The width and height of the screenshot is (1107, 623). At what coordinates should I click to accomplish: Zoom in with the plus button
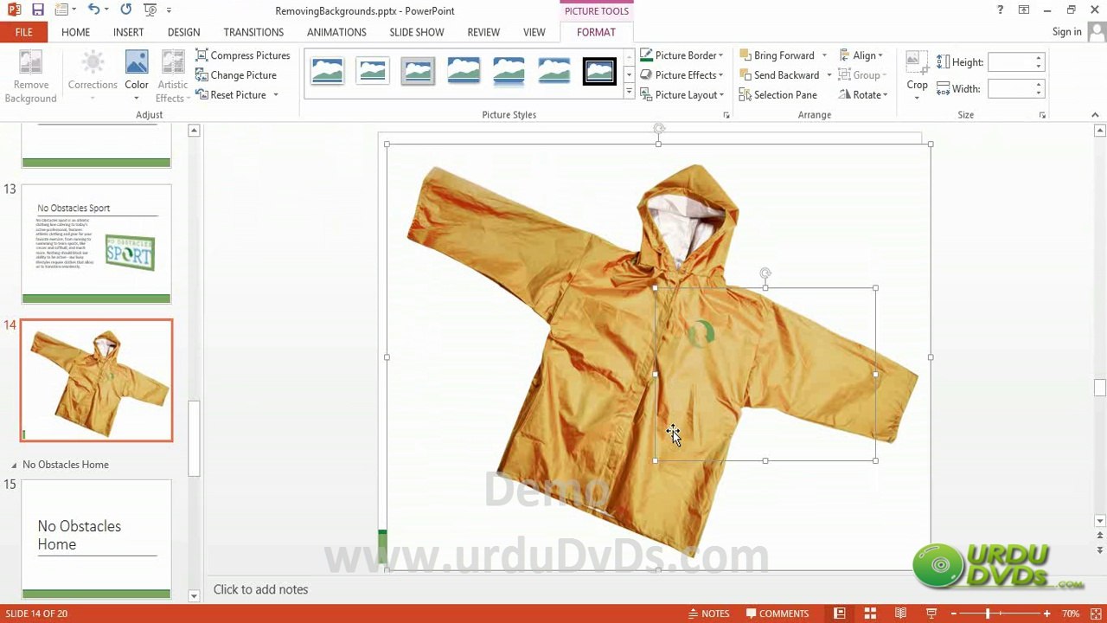pyautogui.click(x=1046, y=613)
